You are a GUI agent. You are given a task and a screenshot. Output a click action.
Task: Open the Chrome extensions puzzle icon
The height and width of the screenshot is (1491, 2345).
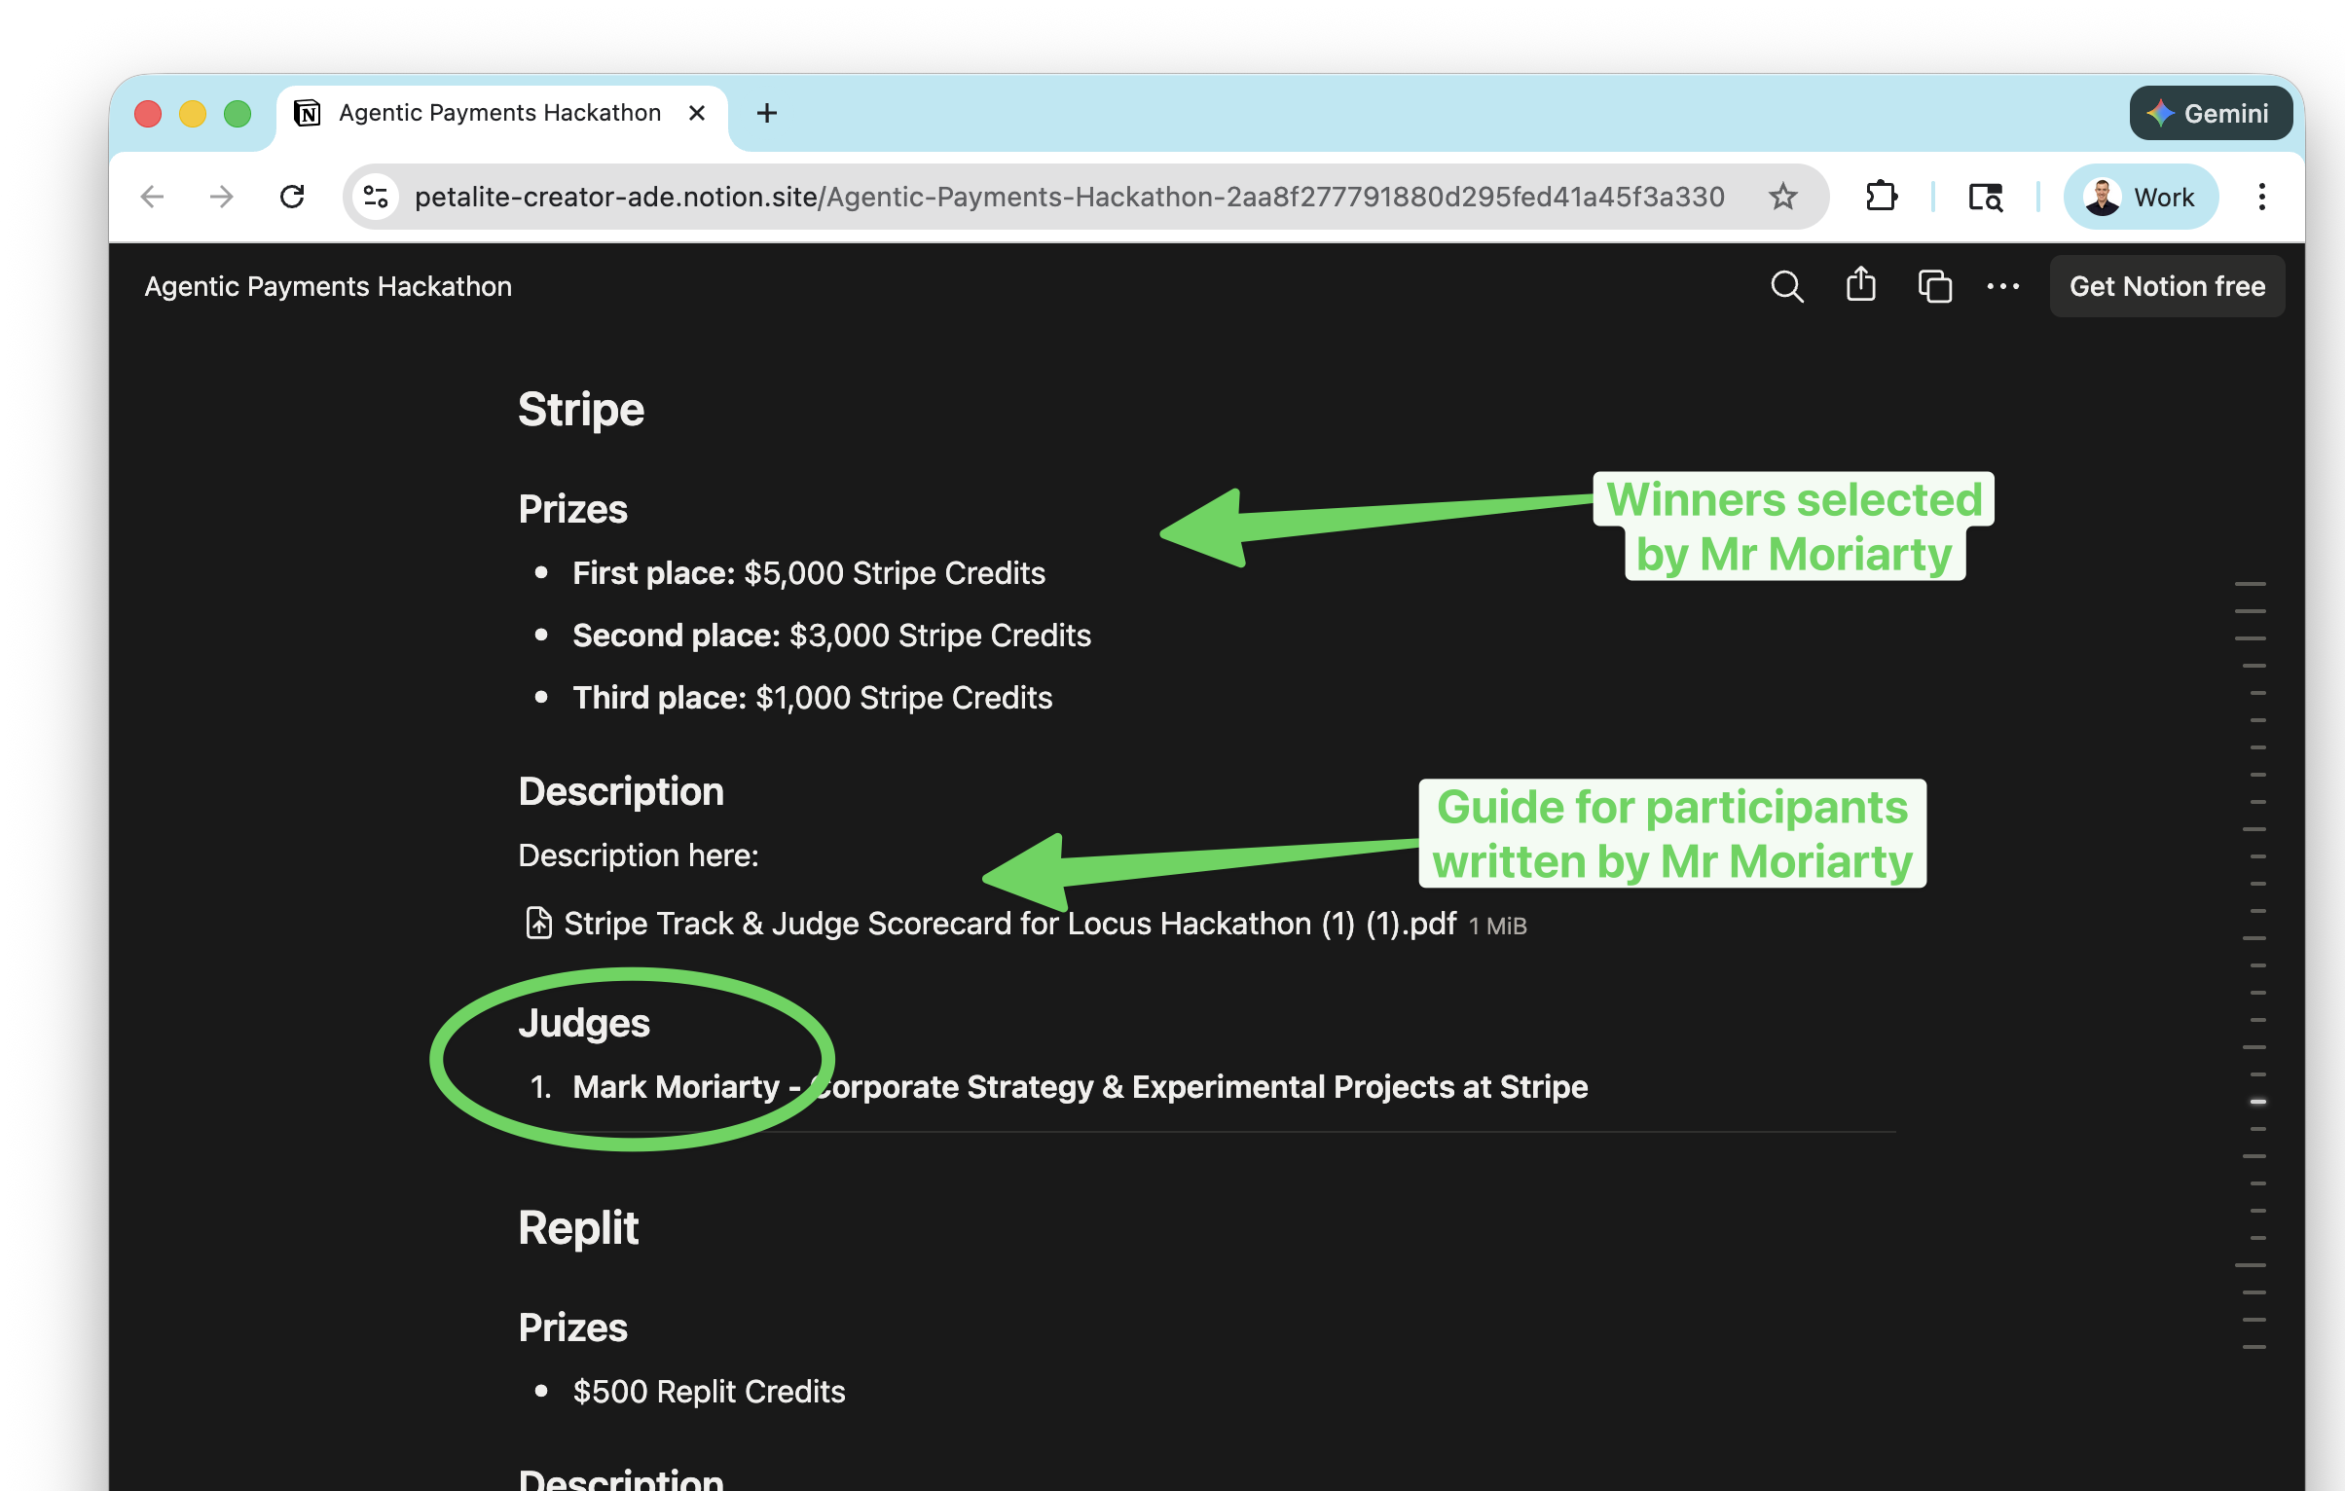point(1881,197)
